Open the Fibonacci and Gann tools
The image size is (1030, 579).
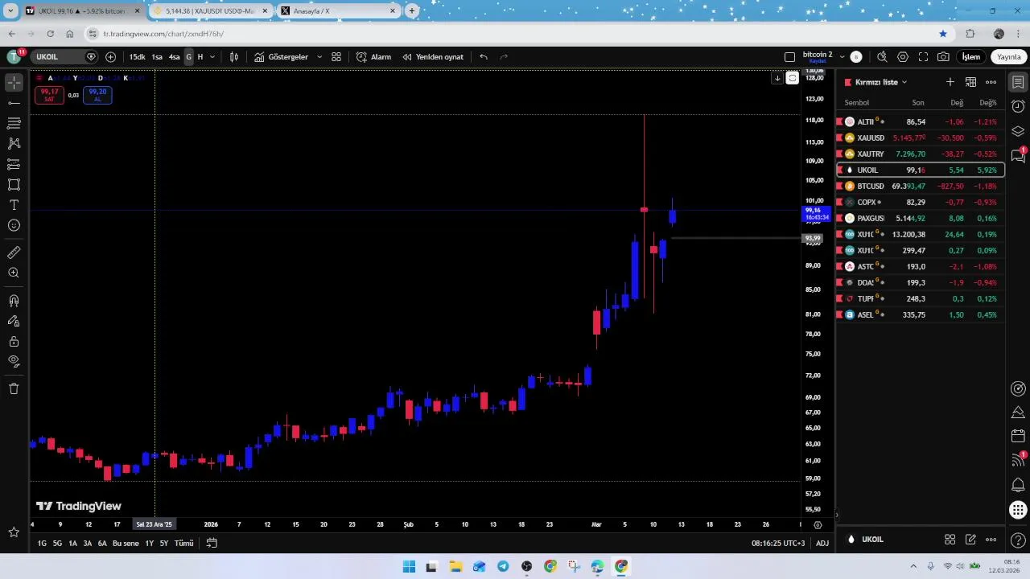(x=14, y=123)
